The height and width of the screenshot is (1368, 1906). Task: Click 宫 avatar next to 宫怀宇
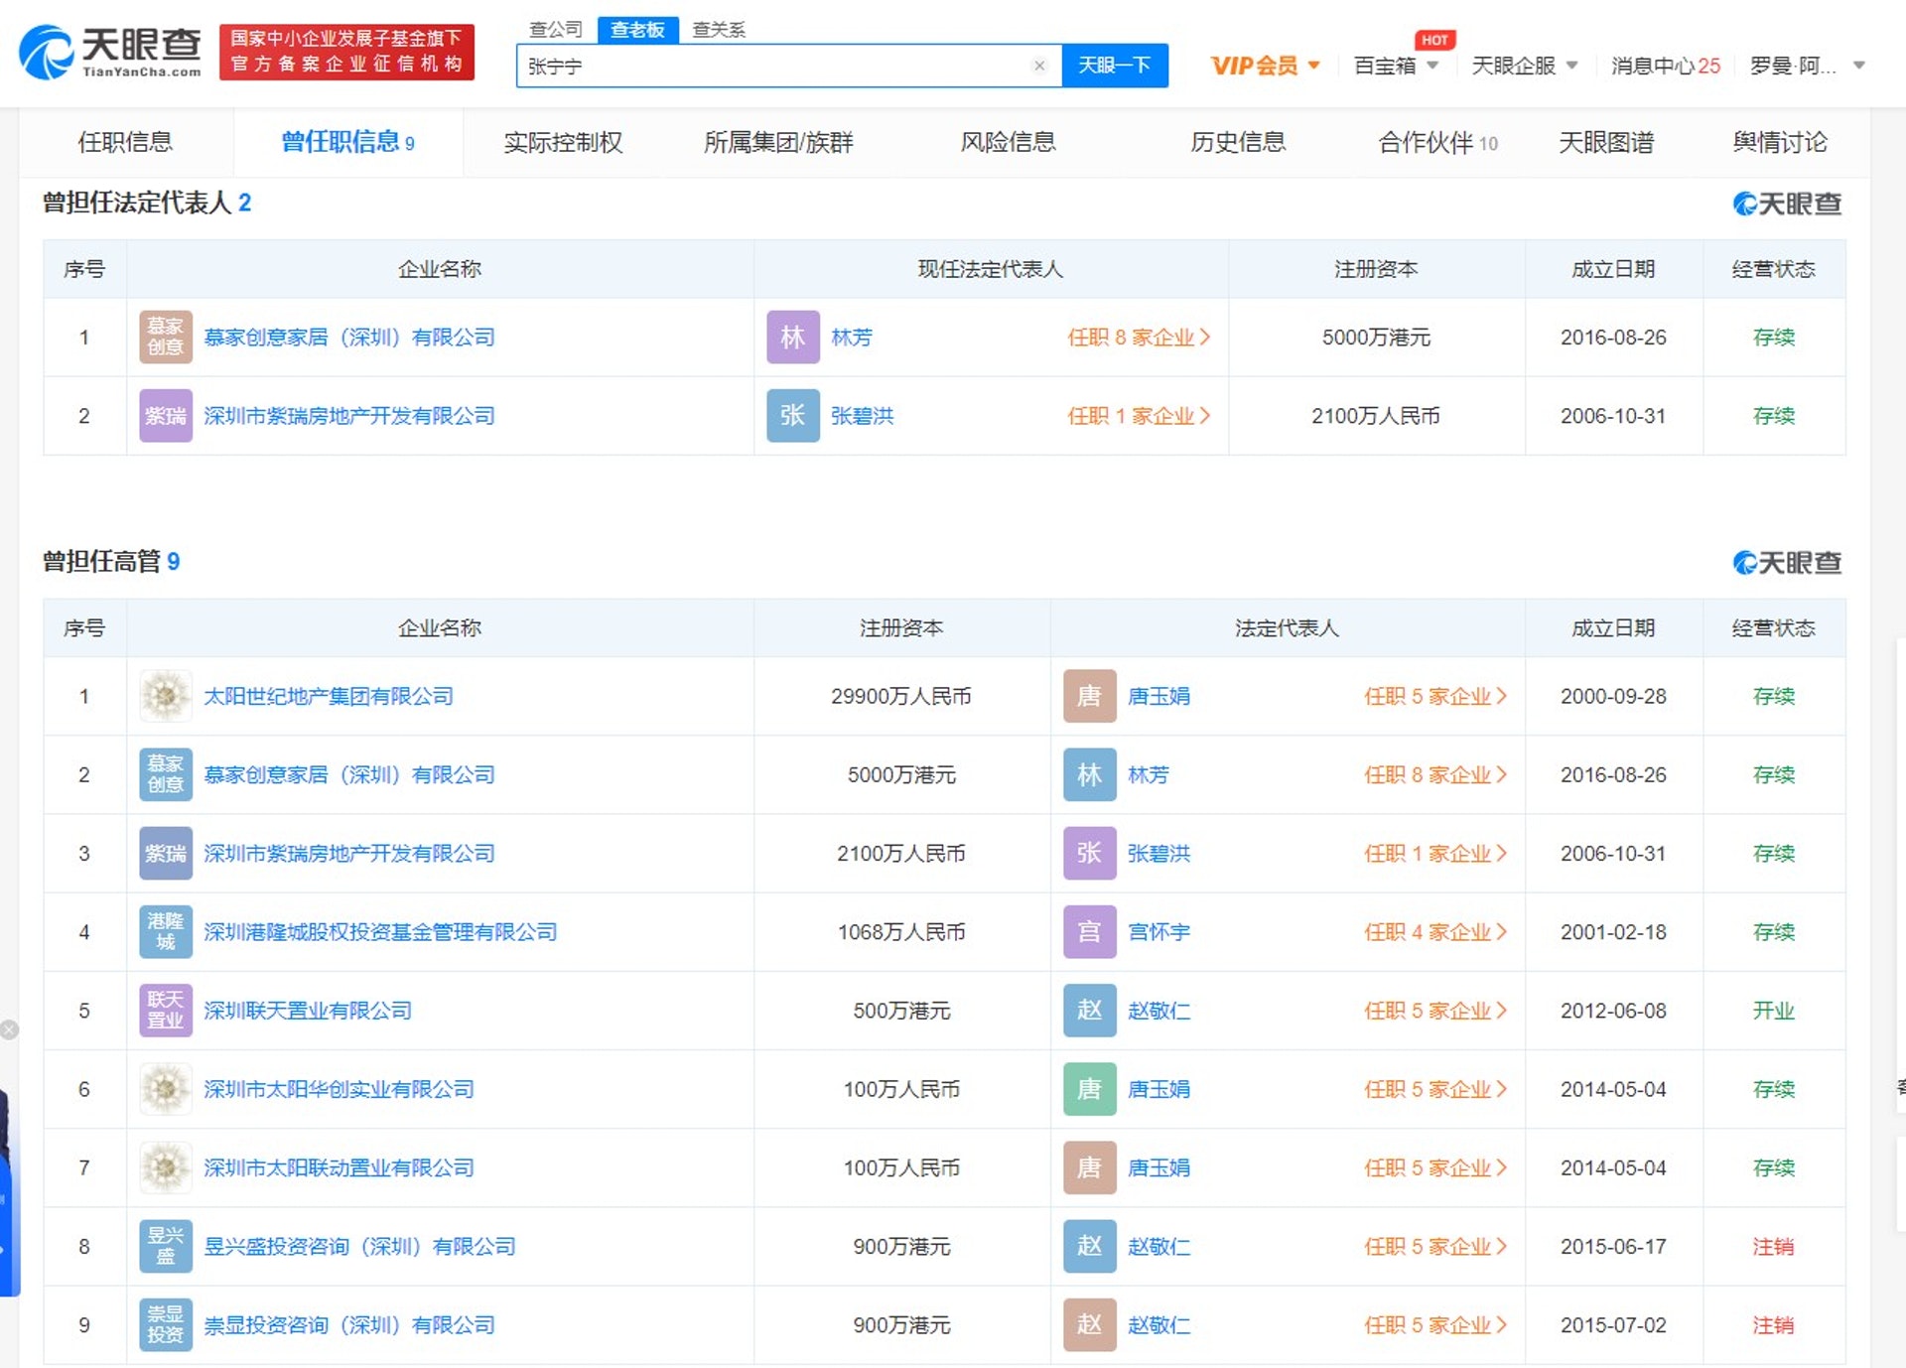(1089, 931)
